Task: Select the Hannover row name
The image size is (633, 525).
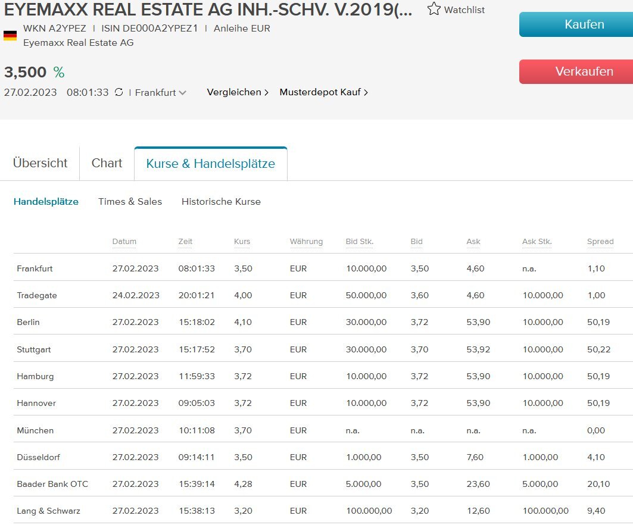Action: click(x=36, y=403)
